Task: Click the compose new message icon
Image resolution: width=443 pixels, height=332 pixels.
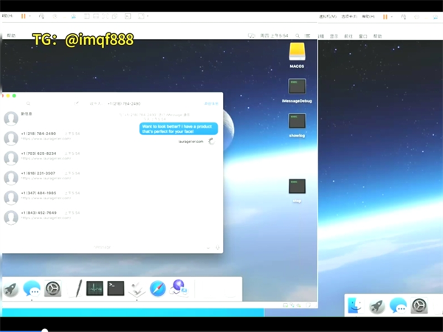Action: [x=76, y=104]
